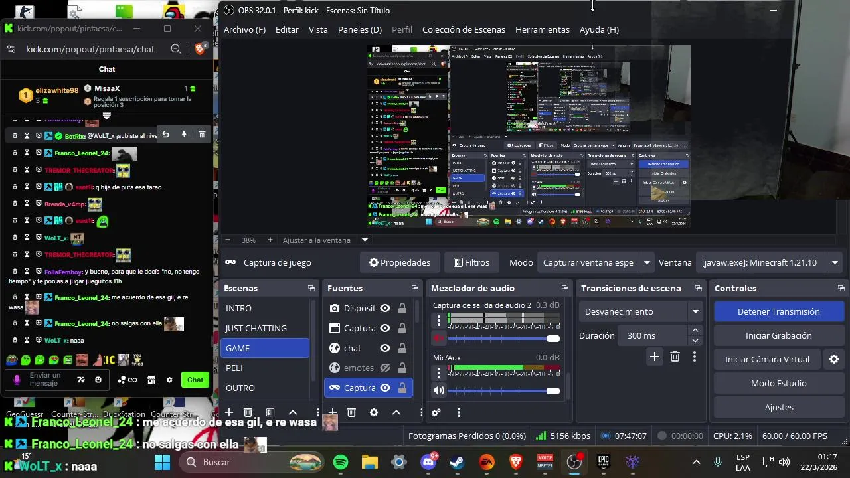Open the audio mixer bottom three-dot menu
The height and width of the screenshot is (478, 850).
tap(459, 412)
